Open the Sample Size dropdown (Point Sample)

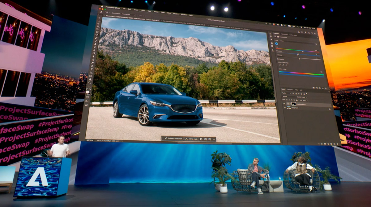pyautogui.click(x=128, y=14)
